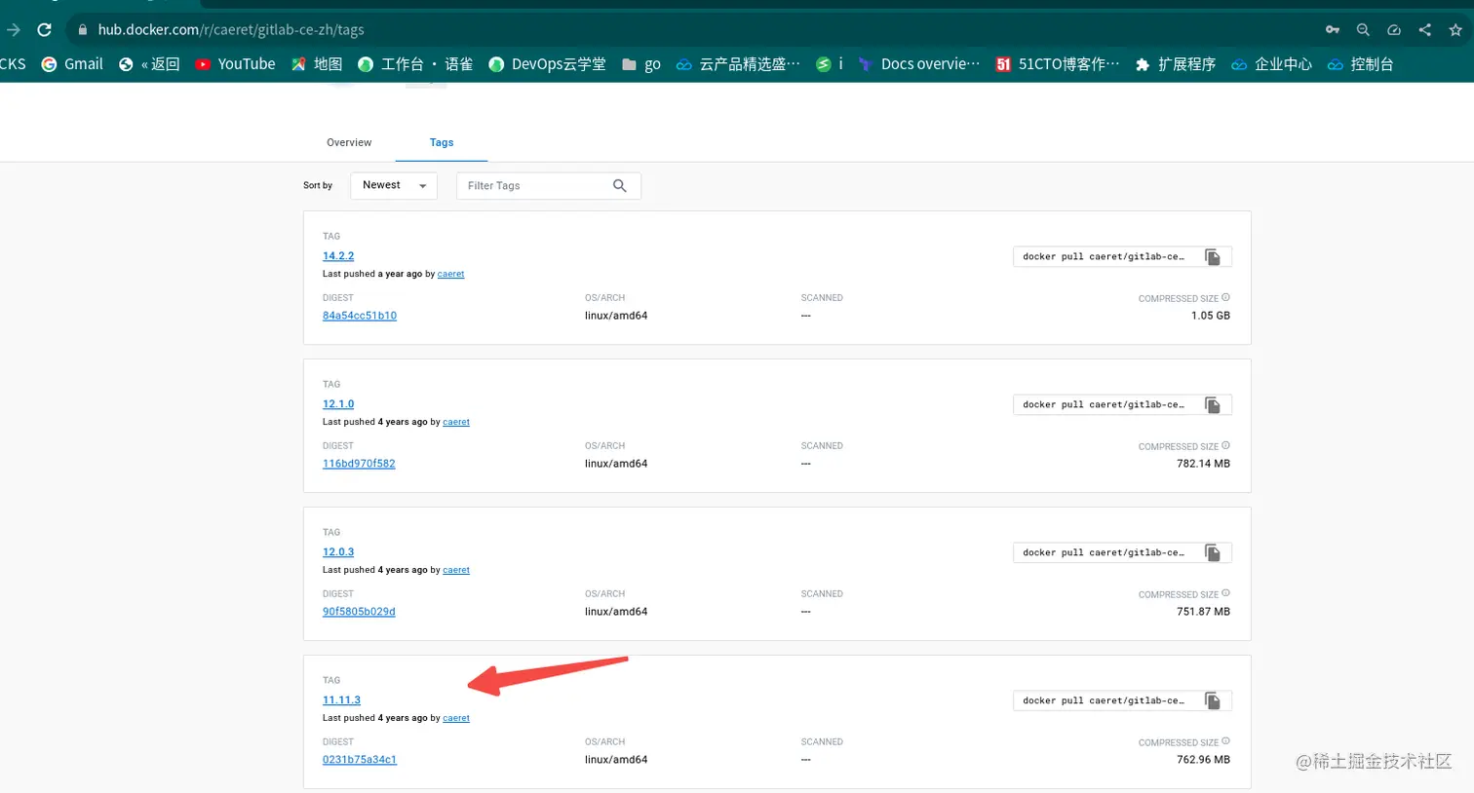Click the address bar URL
This screenshot has width=1474, height=793.
pyautogui.click(x=231, y=30)
